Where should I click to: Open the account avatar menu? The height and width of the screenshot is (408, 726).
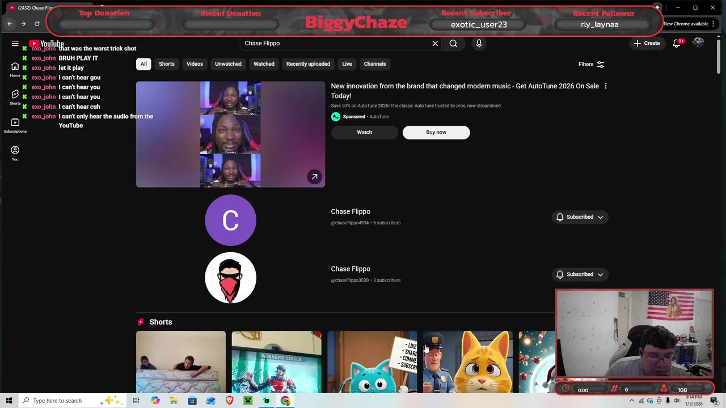(698, 43)
